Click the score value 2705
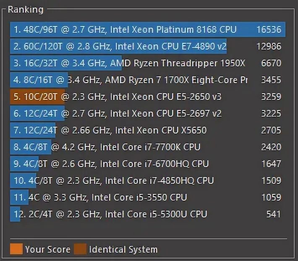Screen dimensions: 298x261 pos(271,130)
